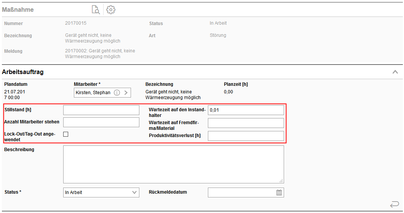Click the Mitarbeiter field with Kirsten, Stephan

tap(93, 93)
